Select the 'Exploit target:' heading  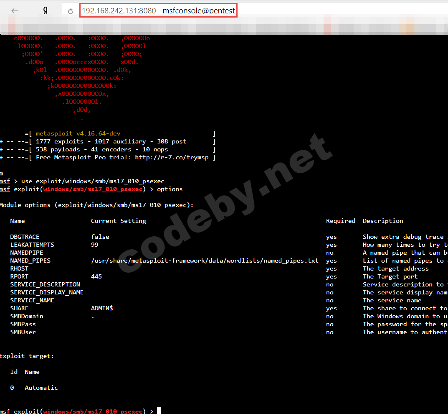[27, 356]
